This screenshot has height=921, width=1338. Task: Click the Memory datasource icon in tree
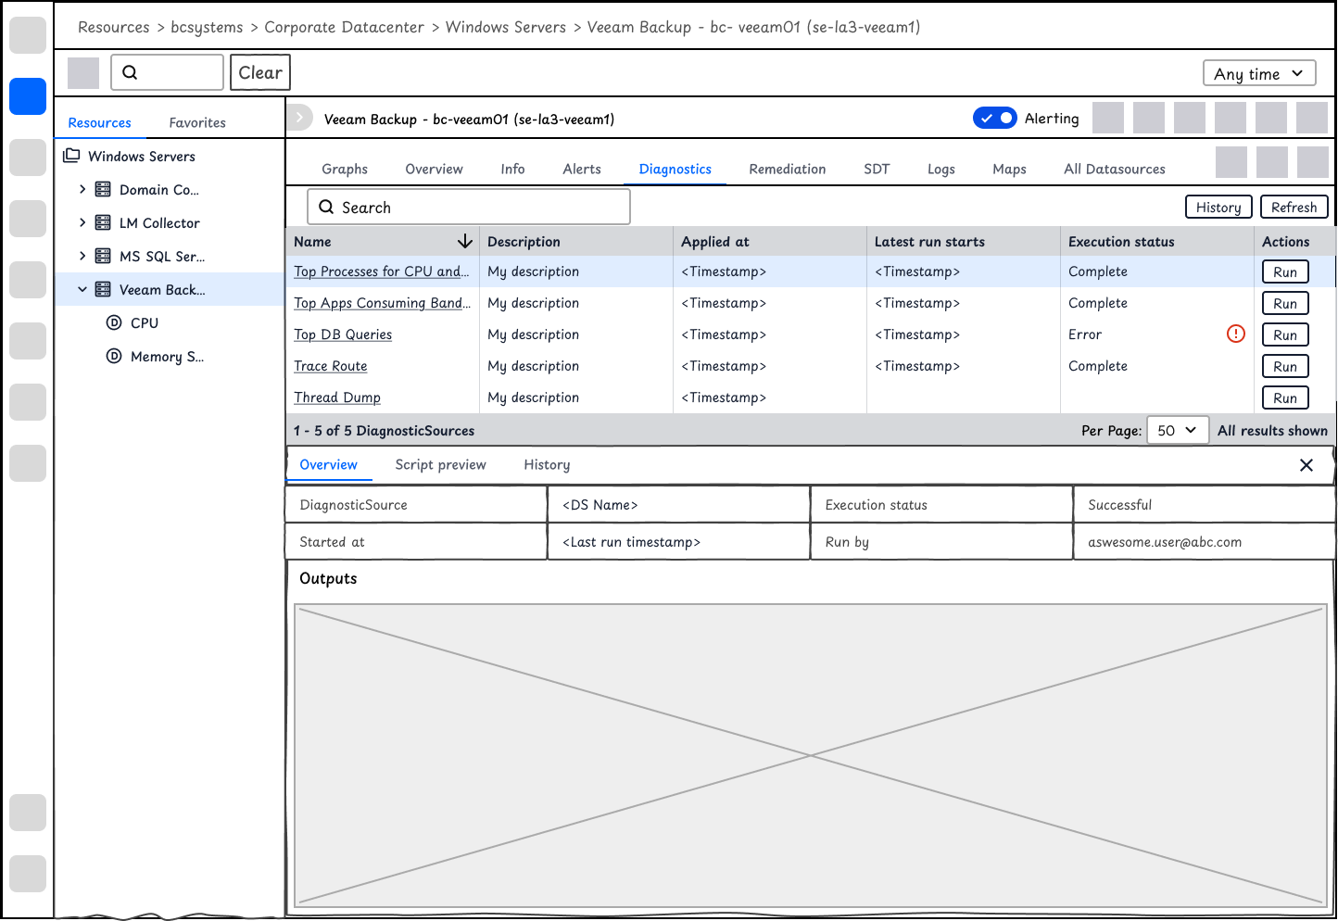(x=114, y=356)
